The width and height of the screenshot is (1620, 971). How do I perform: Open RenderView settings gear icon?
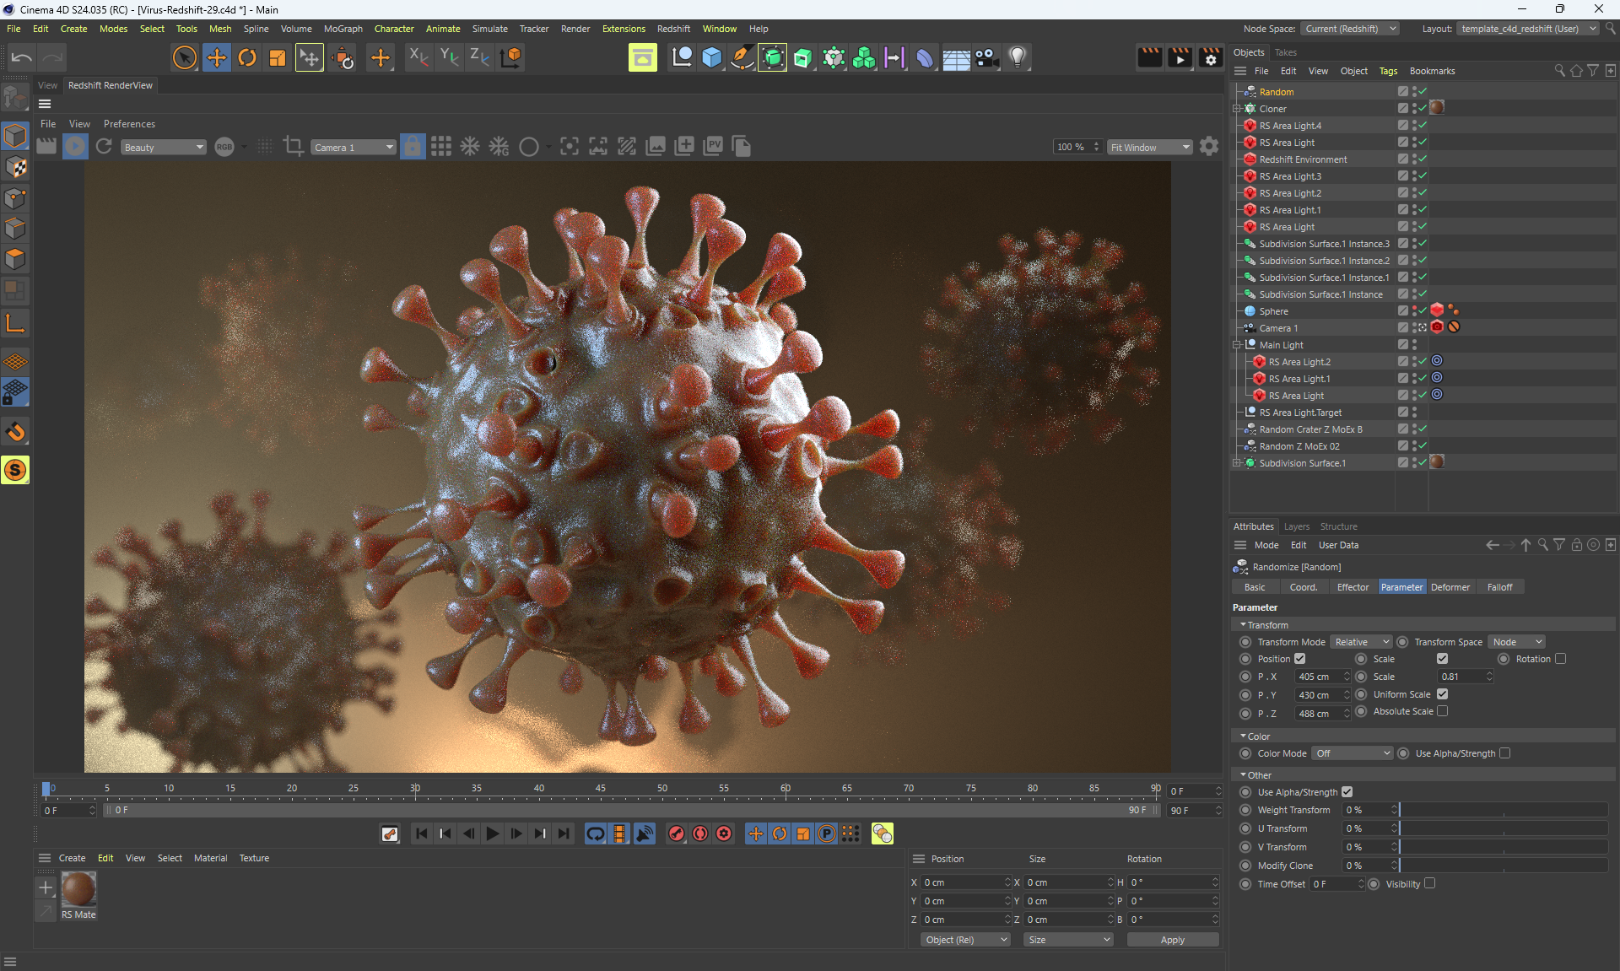[x=1209, y=147]
